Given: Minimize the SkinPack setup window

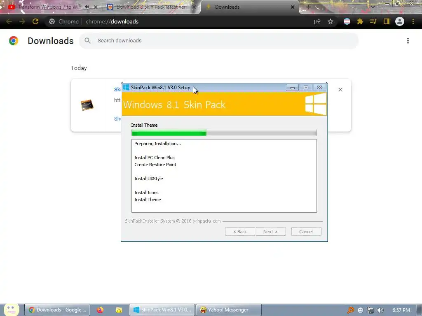Looking at the screenshot, I should pos(292,88).
